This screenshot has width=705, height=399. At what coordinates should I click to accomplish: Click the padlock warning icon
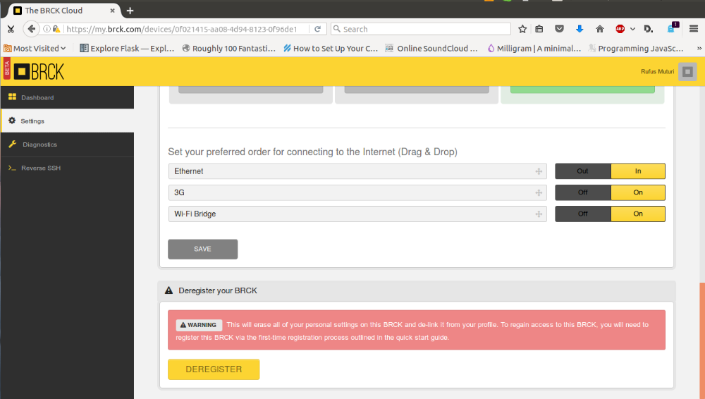click(56, 29)
